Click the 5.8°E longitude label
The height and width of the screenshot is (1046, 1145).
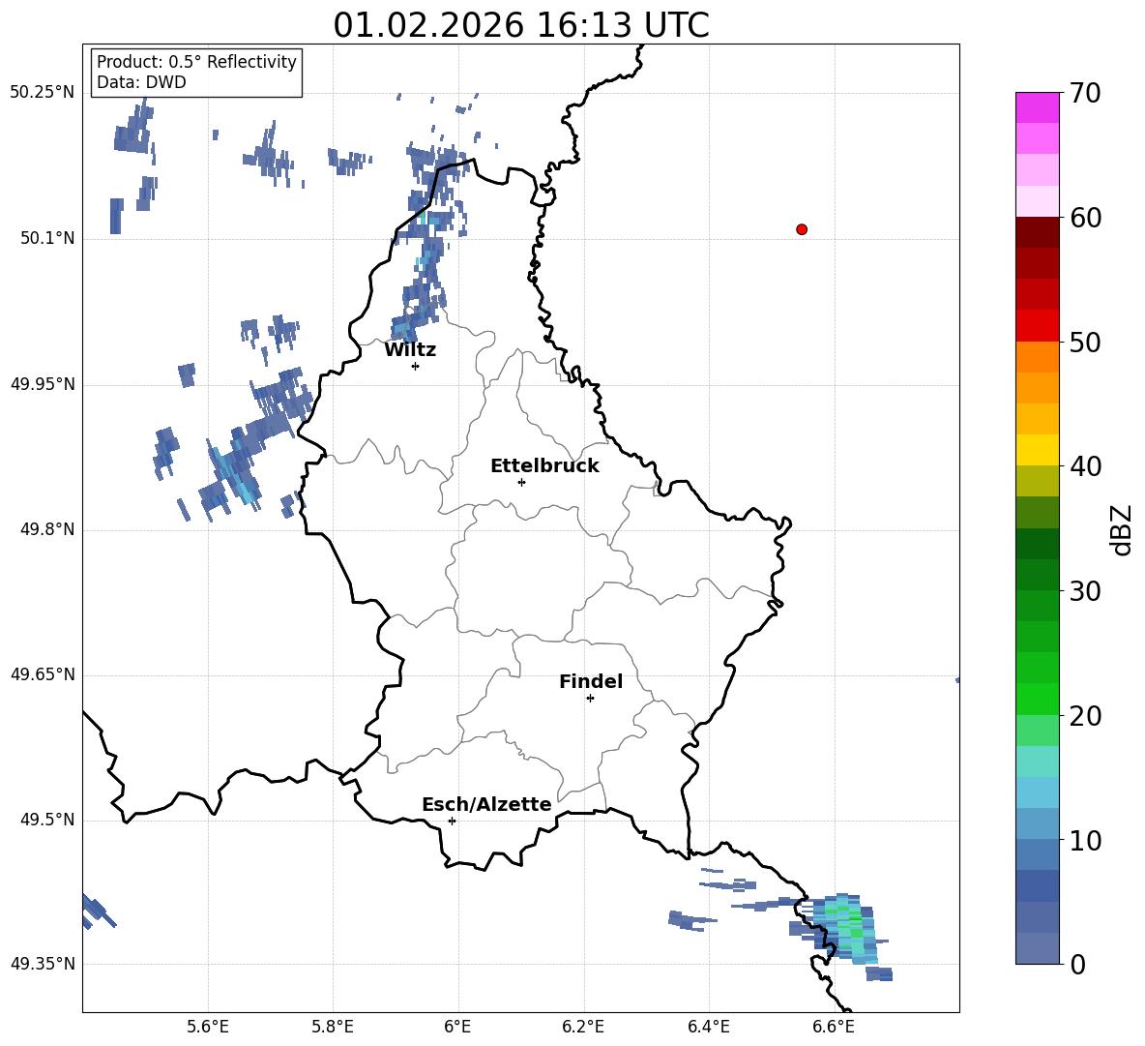click(333, 1027)
